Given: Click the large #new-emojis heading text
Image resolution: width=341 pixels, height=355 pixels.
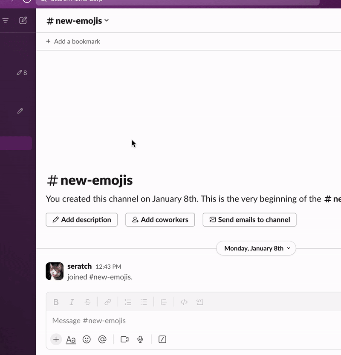Looking at the screenshot, I should pos(90,180).
